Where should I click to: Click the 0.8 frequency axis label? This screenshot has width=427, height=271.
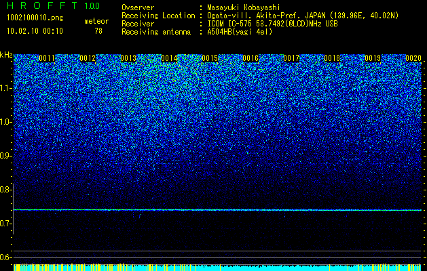click(x=5, y=190)
